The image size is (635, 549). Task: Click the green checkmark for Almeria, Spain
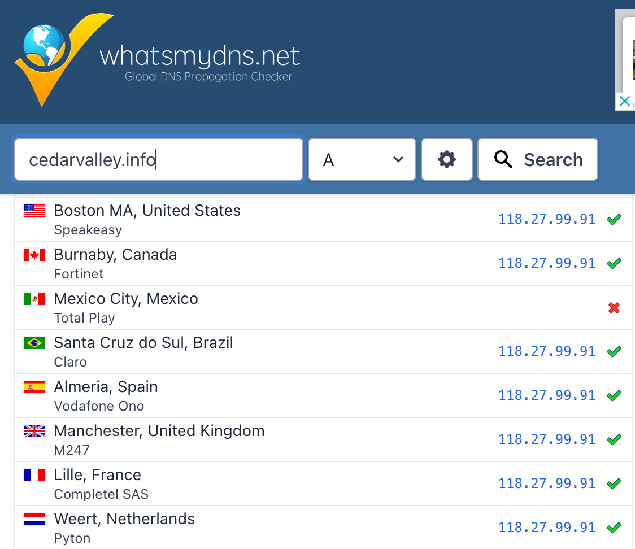[x=614, y=395]
